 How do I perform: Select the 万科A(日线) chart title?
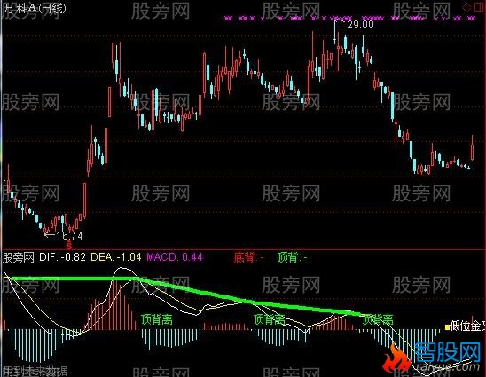tap(35, 8)
